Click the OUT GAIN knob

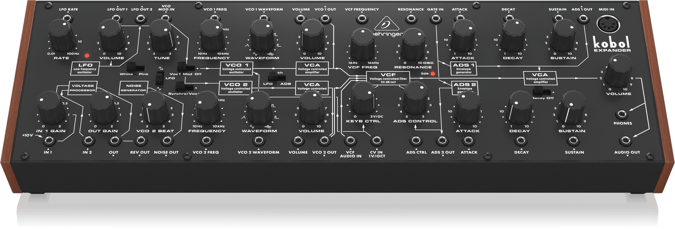pos(103,108)
